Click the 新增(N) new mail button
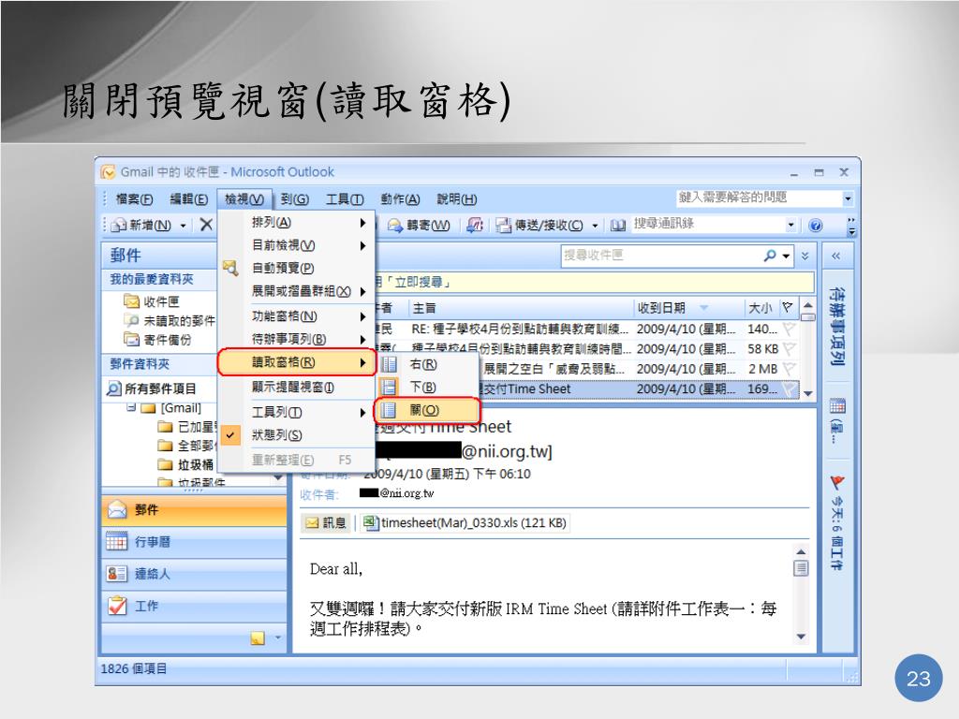 pos(141,225)
